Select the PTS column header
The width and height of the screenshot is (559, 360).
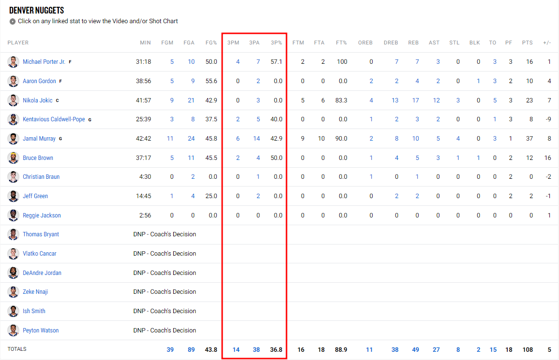527,43
